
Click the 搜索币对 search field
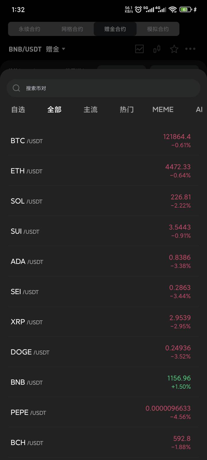pos(109,88)
